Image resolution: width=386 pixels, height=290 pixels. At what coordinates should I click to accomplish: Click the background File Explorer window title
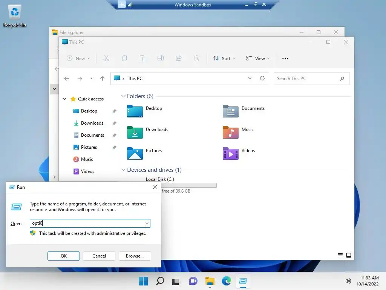[x=71, y=32]
